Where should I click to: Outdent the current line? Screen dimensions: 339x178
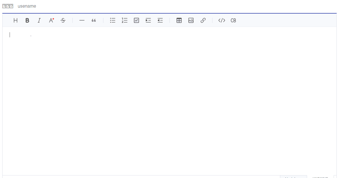[160, 20]
